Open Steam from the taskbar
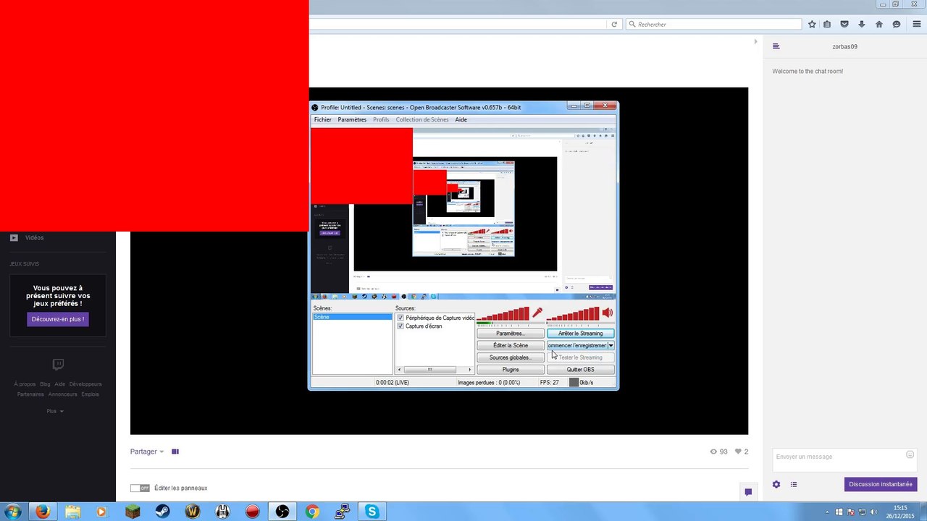927x521 pixels. point(162,512)
